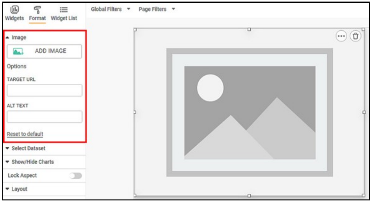Click the ALT TEXT input field

tap(45, 117)
